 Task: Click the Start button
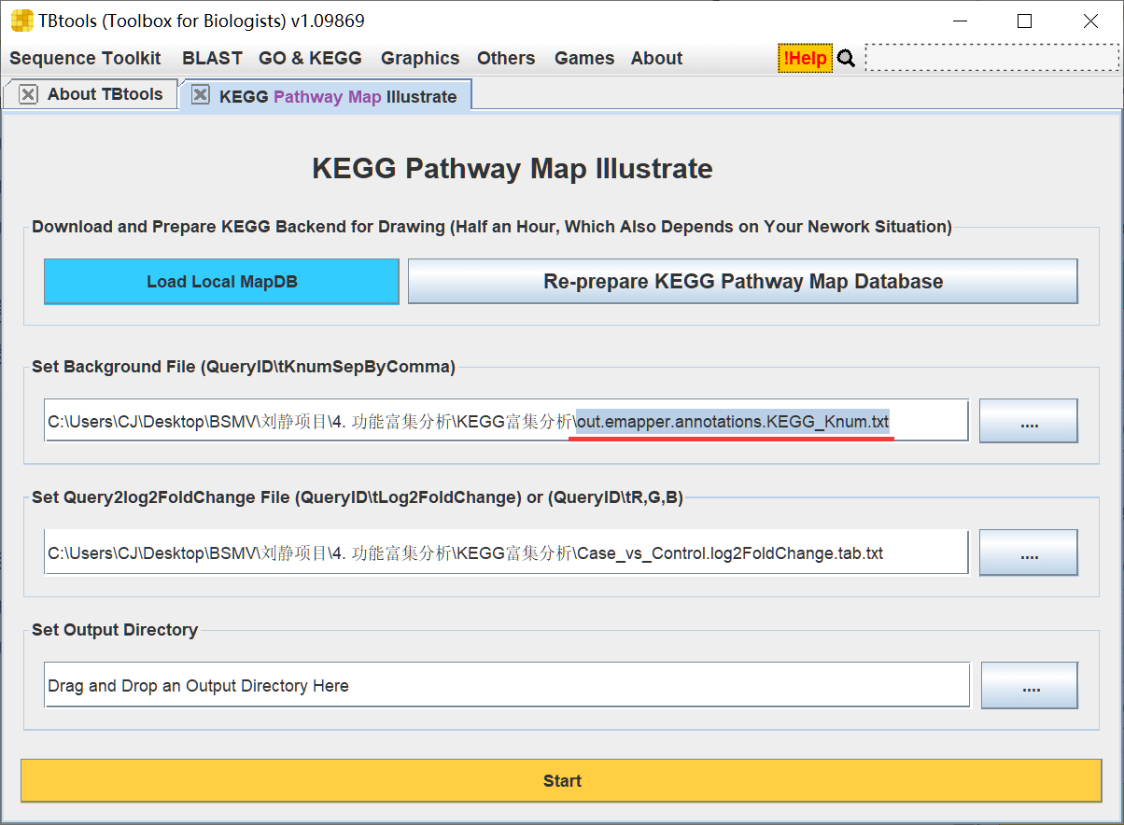[x=561, y=781]
